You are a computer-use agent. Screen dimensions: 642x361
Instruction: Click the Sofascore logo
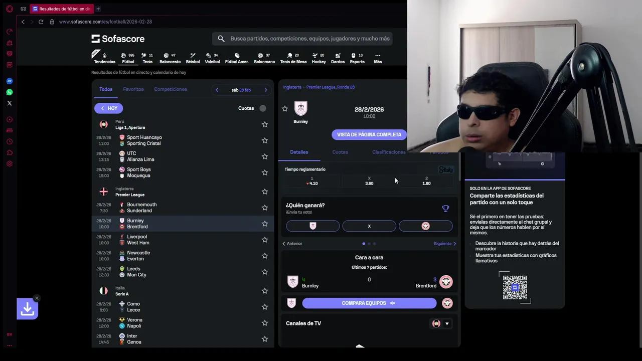pos(118,39)
